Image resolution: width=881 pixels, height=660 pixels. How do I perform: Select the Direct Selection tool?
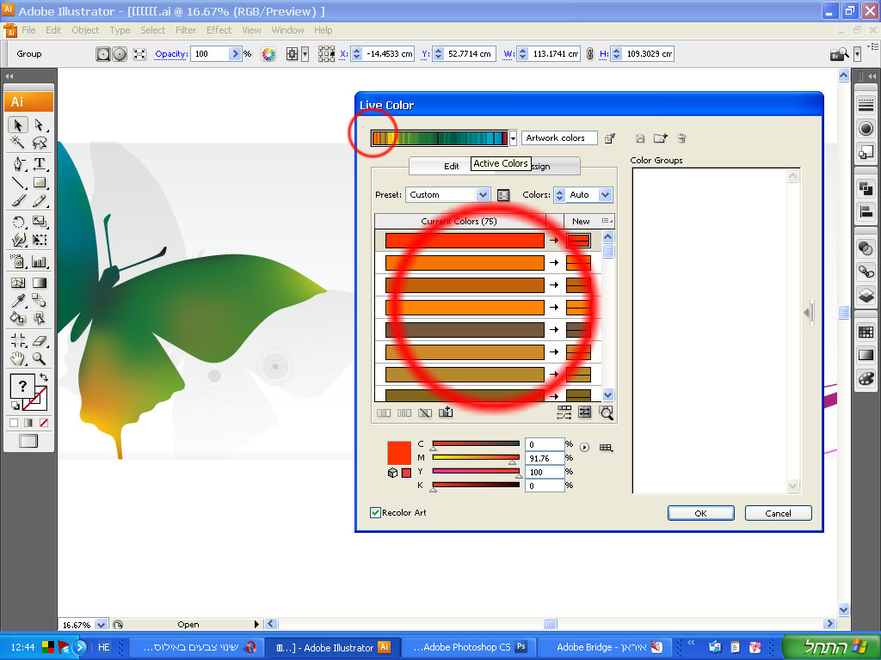(x=39, y=124)
